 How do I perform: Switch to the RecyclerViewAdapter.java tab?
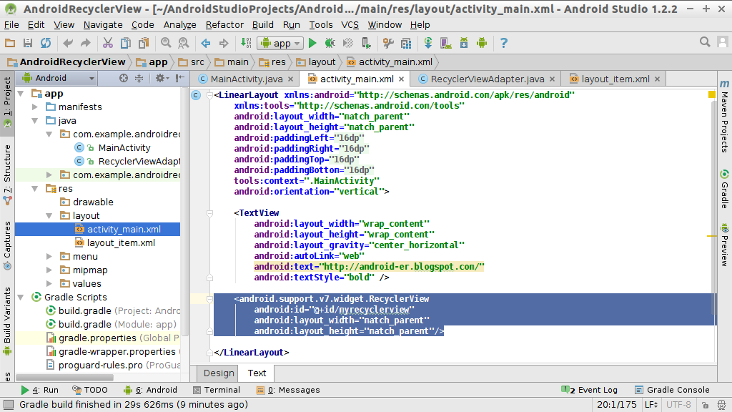click(488, 79)
